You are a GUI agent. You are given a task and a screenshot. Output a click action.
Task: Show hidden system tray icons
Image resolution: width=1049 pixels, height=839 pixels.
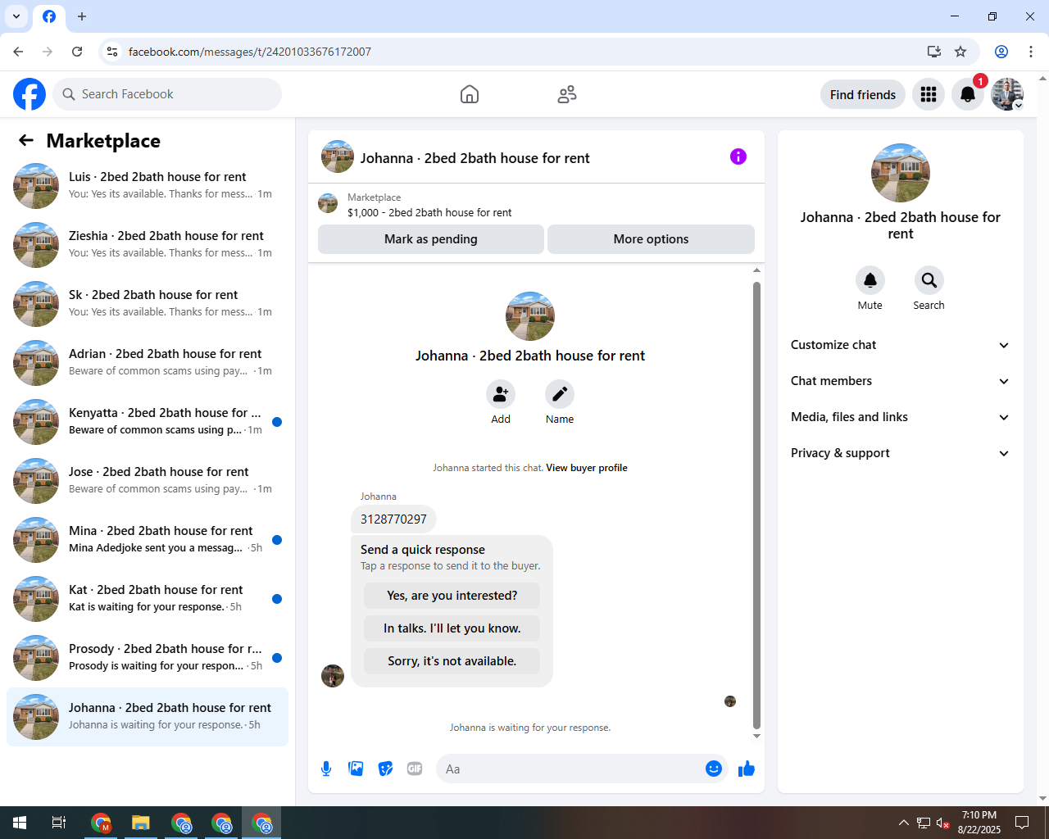(903, 823)
